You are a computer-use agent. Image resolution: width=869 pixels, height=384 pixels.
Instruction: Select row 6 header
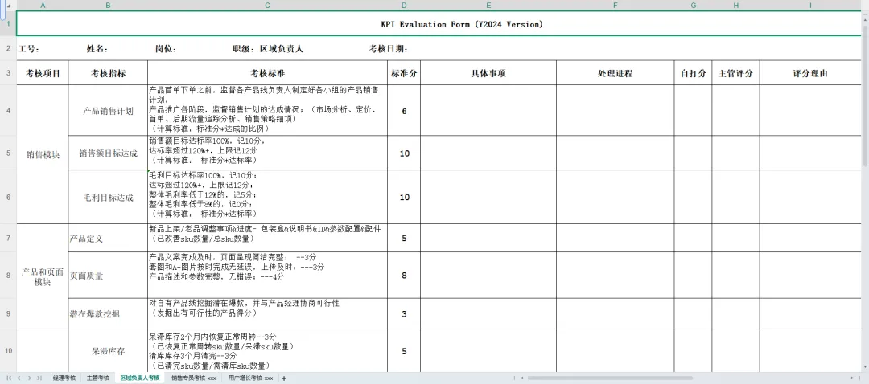point(8,197)
